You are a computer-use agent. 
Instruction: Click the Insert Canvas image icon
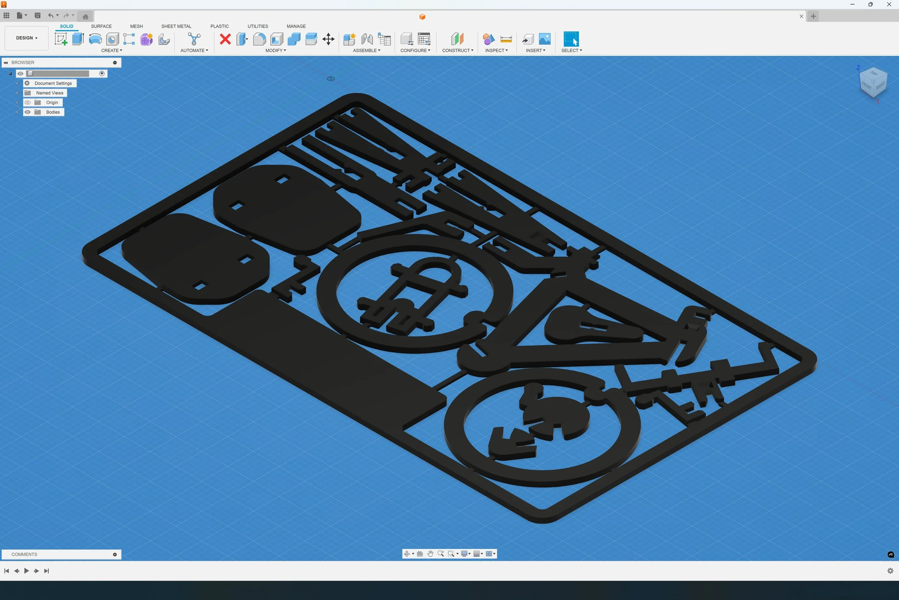coord(544,39)
